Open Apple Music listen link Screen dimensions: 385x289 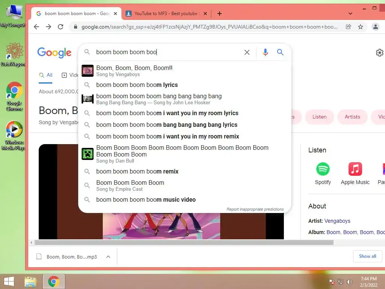click(355, 173)
